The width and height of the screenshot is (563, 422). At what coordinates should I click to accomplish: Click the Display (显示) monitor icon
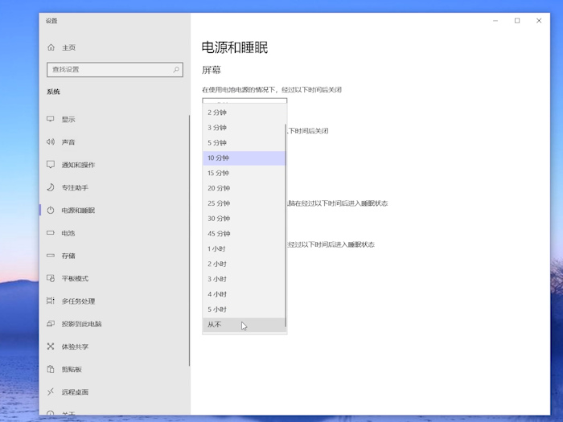click(51, 119)
